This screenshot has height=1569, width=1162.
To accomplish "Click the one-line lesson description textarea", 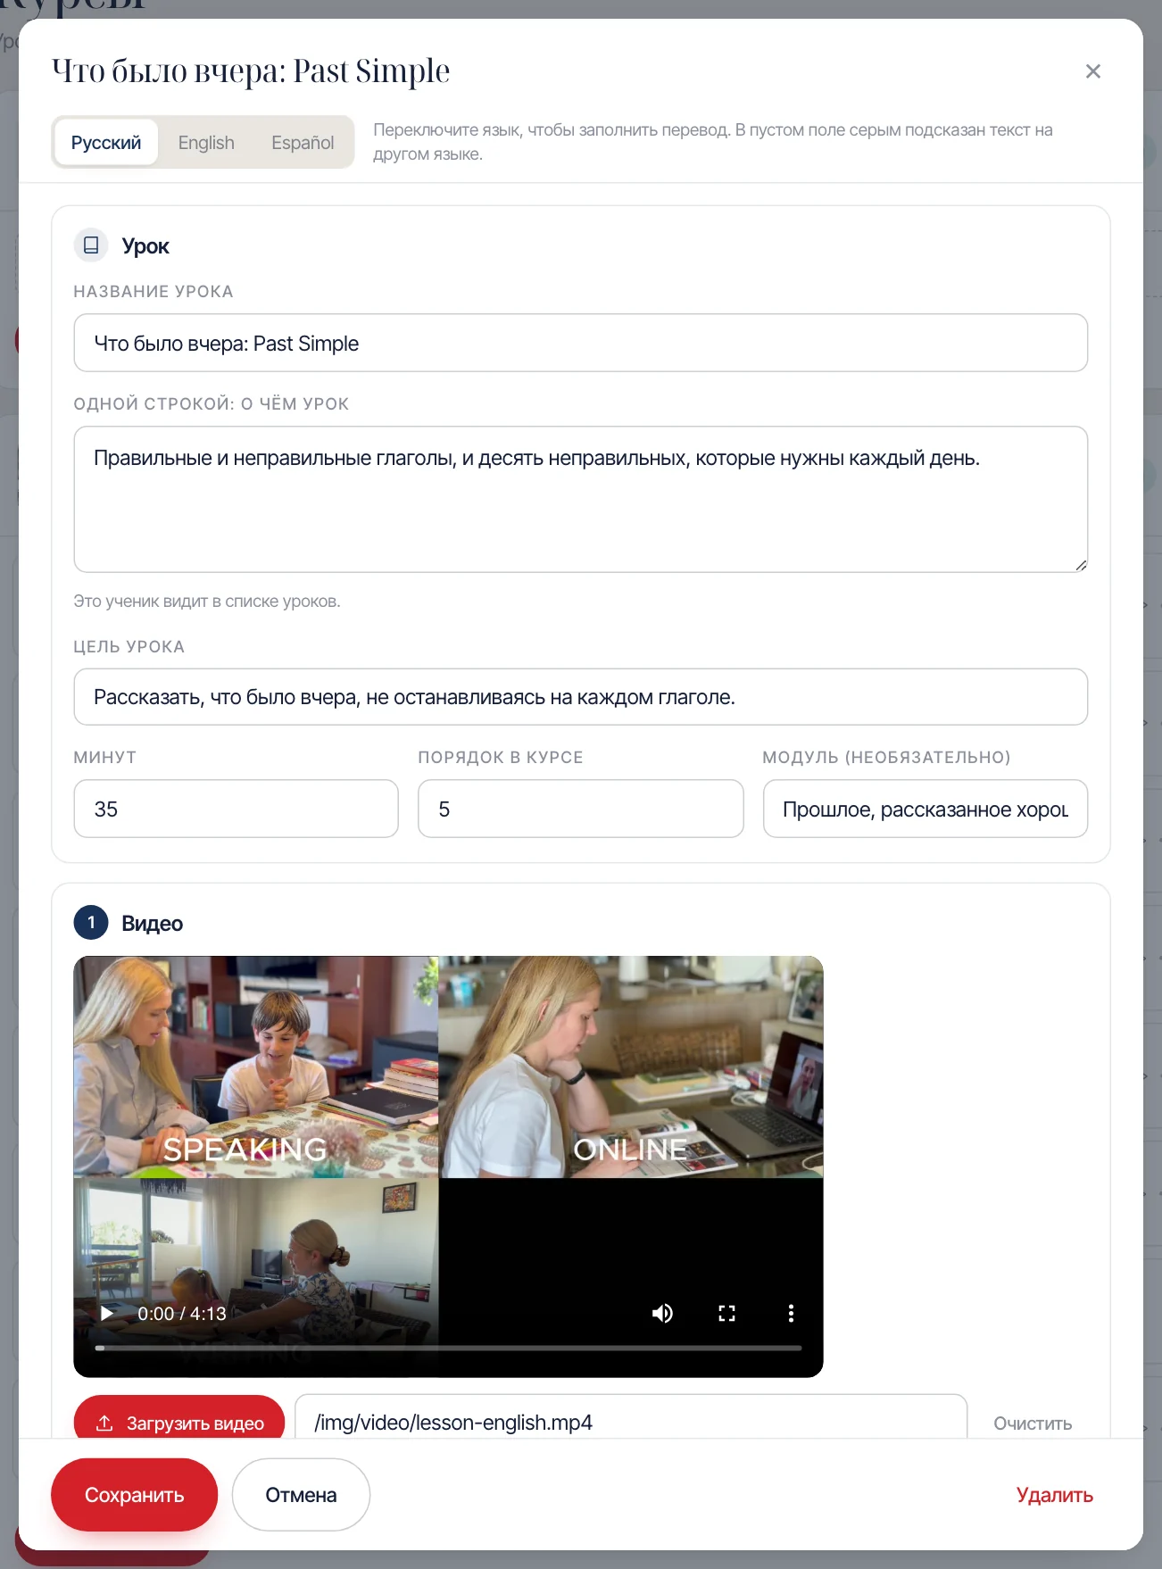I will coord(580,499).
